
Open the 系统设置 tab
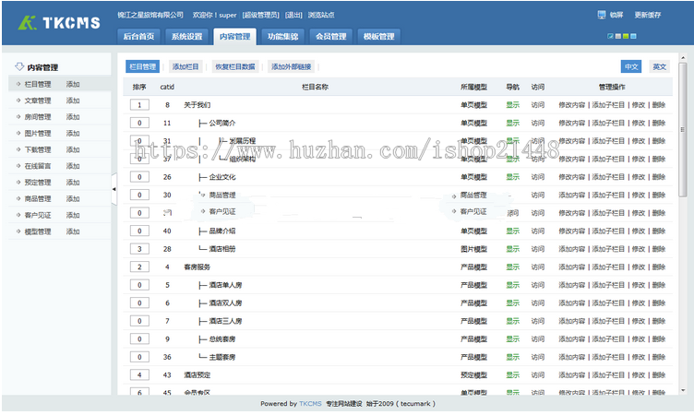[186, 36]
